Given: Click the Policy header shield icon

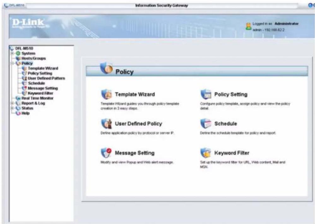Looking at the screenshot, I should coord(106,68).
